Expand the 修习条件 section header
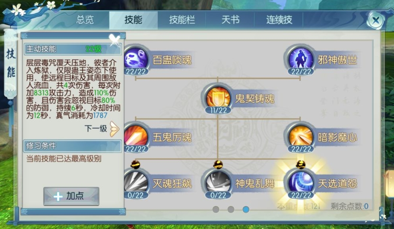Image resolution: width=394 pixels, height=229 pixels. (x=73, y=146)
